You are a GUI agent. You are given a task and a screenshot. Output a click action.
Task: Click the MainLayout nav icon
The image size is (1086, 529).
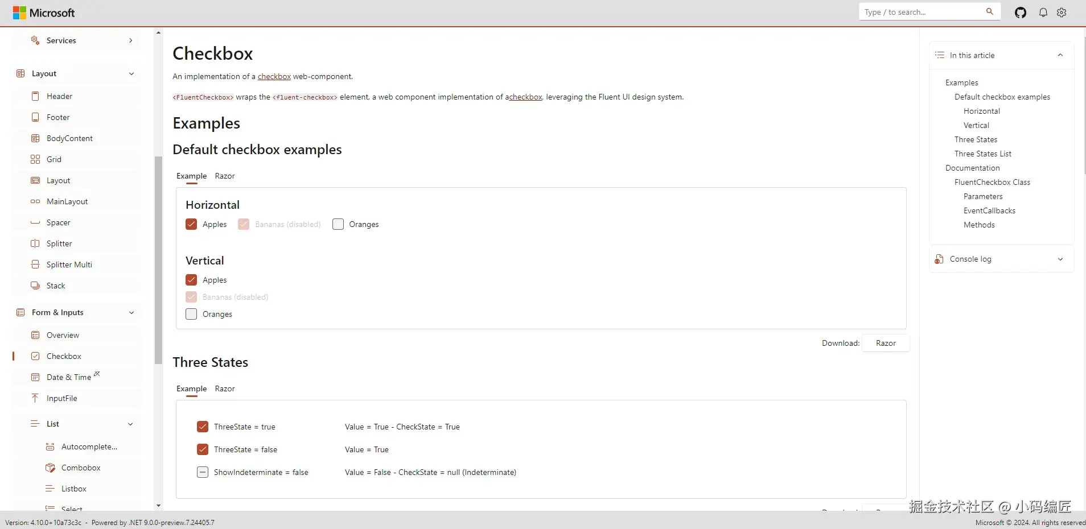point(35,201)
